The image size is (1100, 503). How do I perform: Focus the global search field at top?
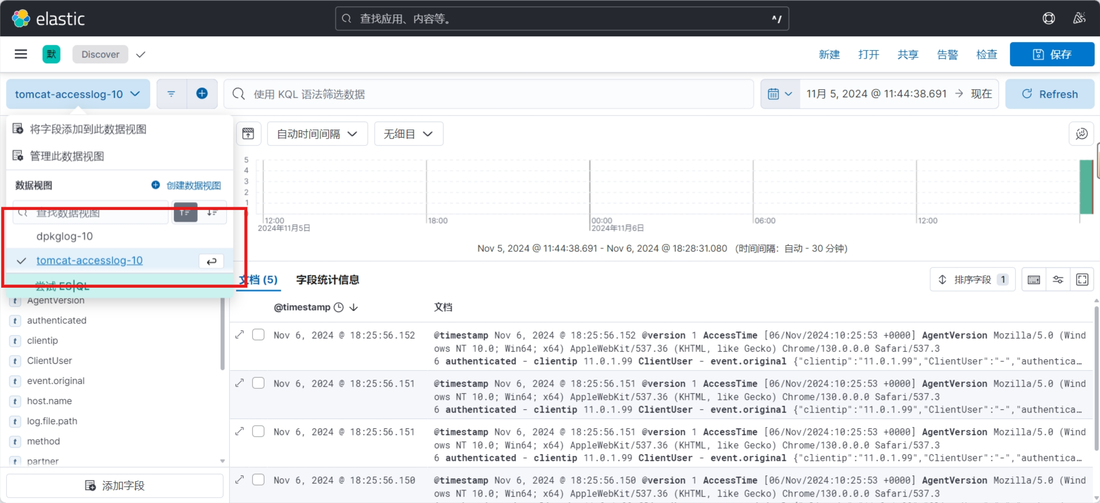click(562, 18)
